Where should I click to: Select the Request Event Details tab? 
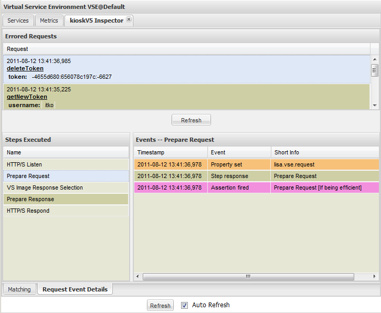pyautogui.click(x=75, y=289)
